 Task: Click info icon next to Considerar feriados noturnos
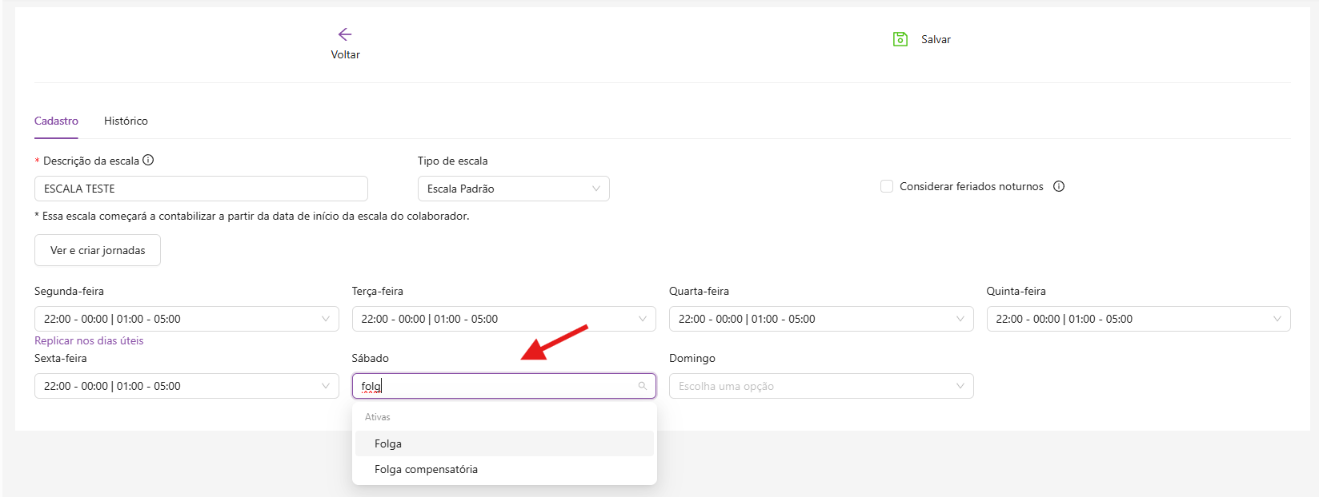click(1059, 186)
